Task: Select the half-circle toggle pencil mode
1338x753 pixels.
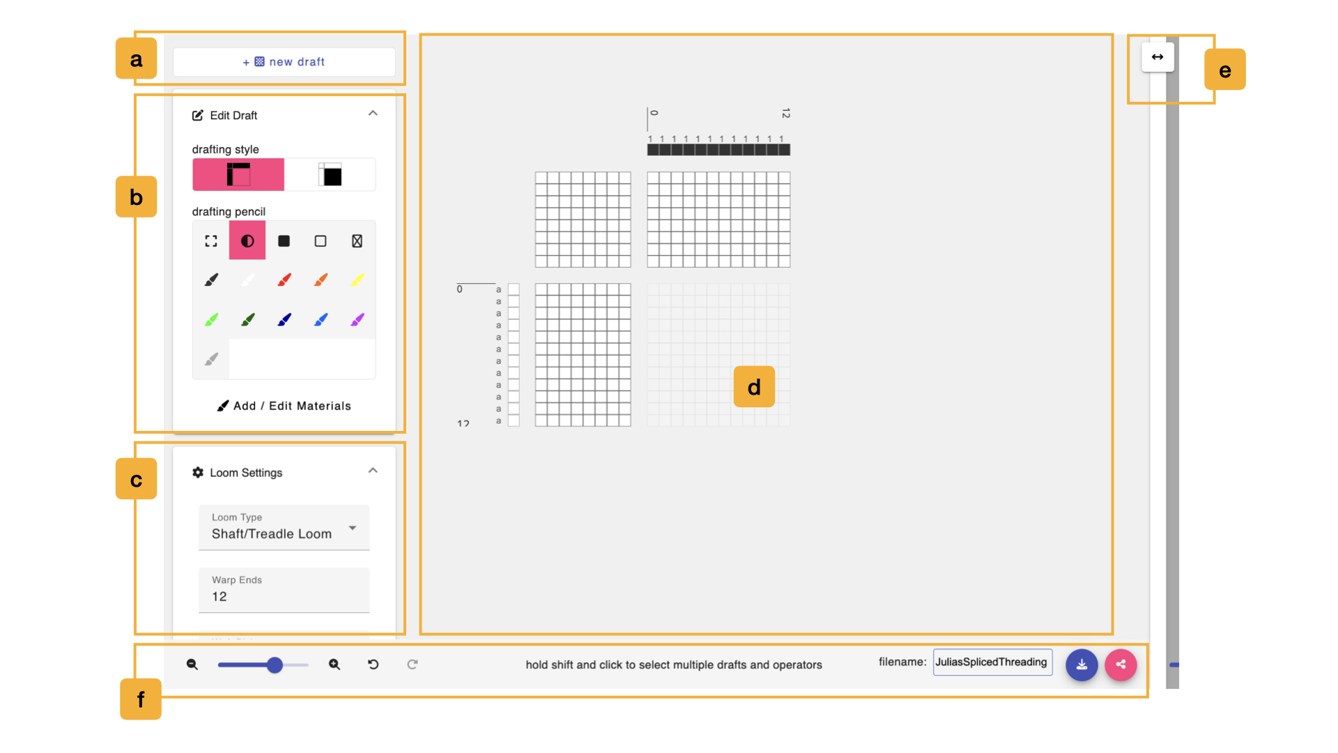Action: (247, 240)
